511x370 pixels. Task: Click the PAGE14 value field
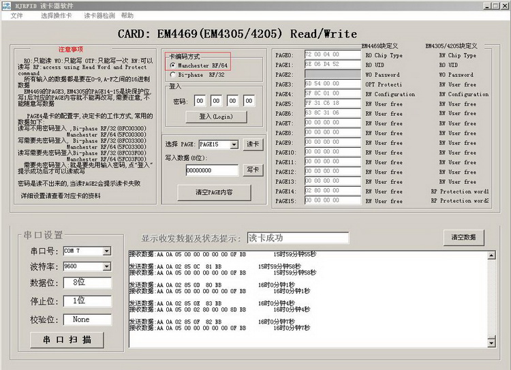click(x=332, y=190)
